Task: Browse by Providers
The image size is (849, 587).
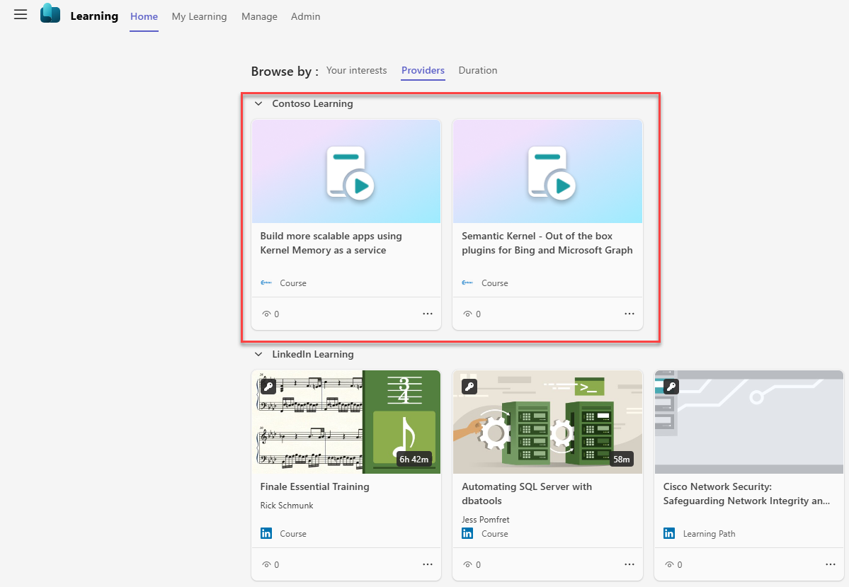Action: (423, 70)
